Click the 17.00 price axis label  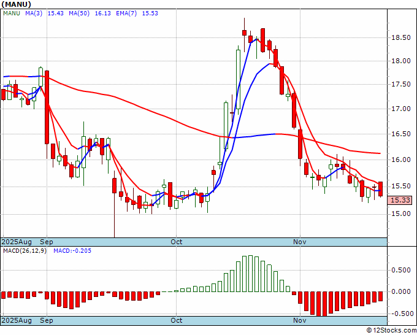[401, 109]
